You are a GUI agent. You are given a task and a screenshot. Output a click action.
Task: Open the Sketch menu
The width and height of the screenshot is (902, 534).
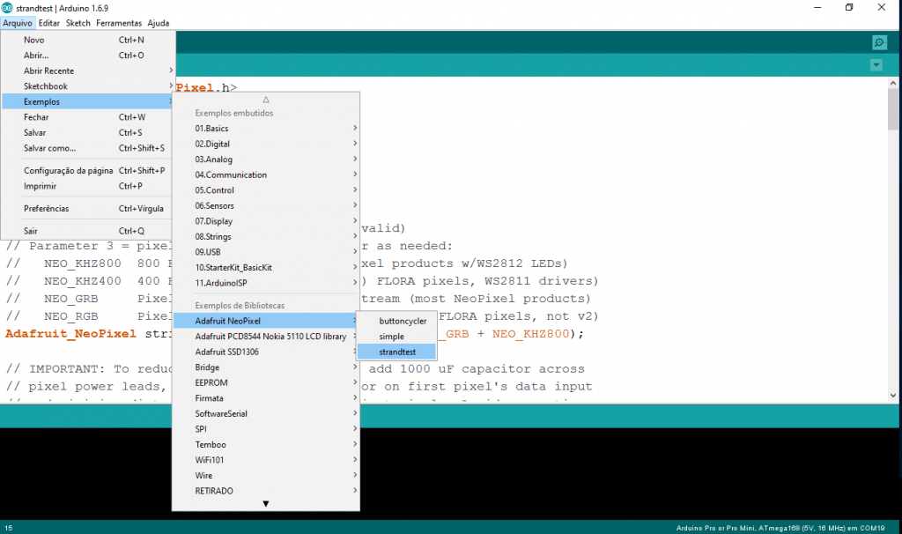point(78,23)
